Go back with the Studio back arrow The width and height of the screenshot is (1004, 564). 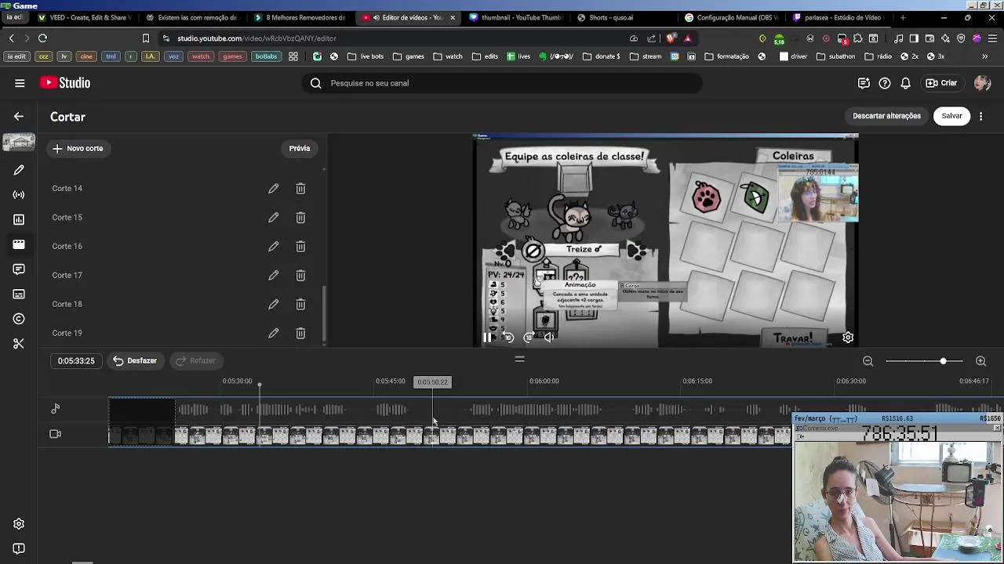coord(19,117)
